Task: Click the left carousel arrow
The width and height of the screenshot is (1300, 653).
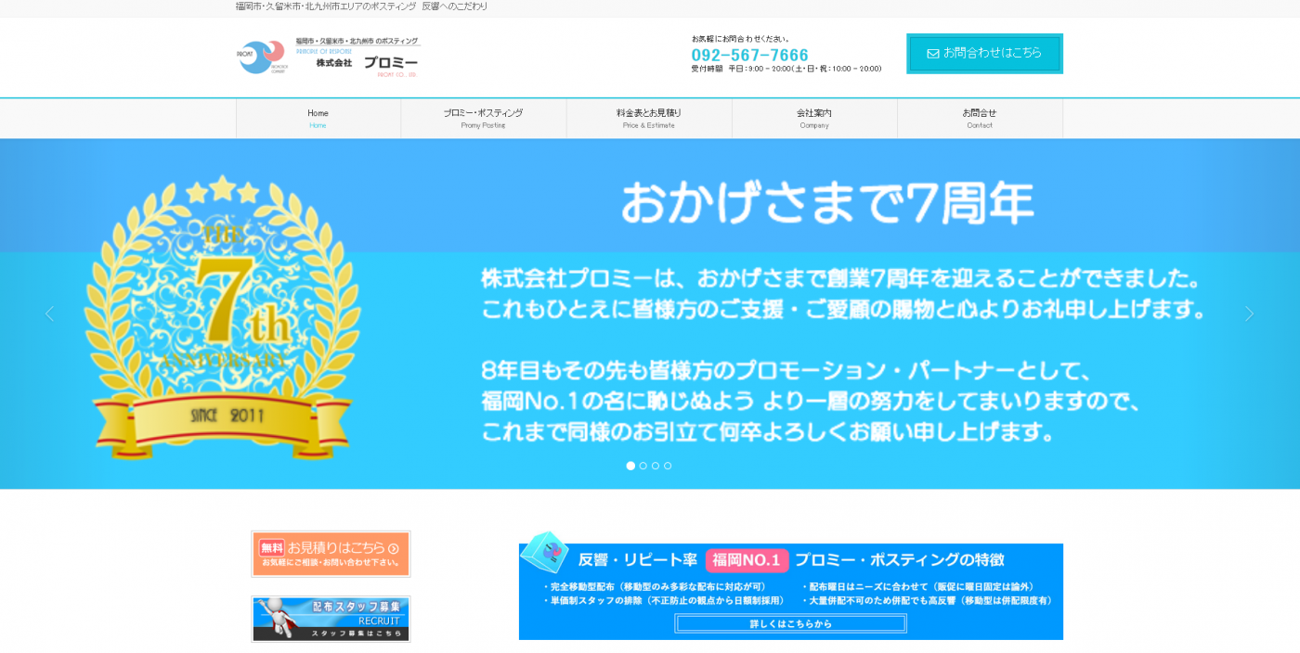Action: pyautogui.click(x=49, y=314)
